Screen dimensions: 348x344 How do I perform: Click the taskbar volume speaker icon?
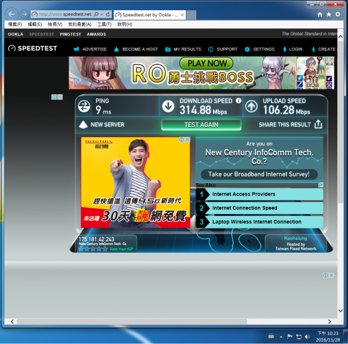click(307, 337)
